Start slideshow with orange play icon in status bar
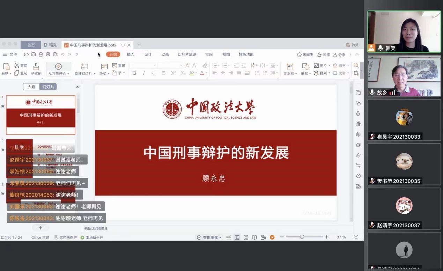The height and width of the screenshot is (271, 443). [x=272, y=237]
